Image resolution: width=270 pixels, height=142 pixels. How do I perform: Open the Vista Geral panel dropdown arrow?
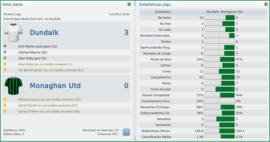point(129,4)
